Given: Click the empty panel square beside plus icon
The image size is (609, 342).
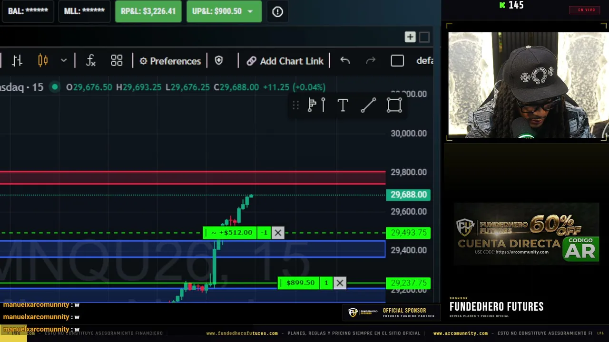Looking at the screenshot, I should click(424, 37).
